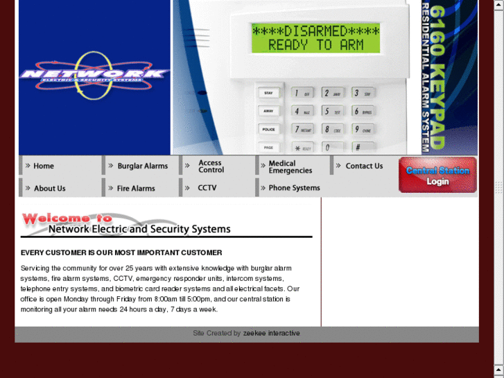Click the chevron icon beside Home

28,166
